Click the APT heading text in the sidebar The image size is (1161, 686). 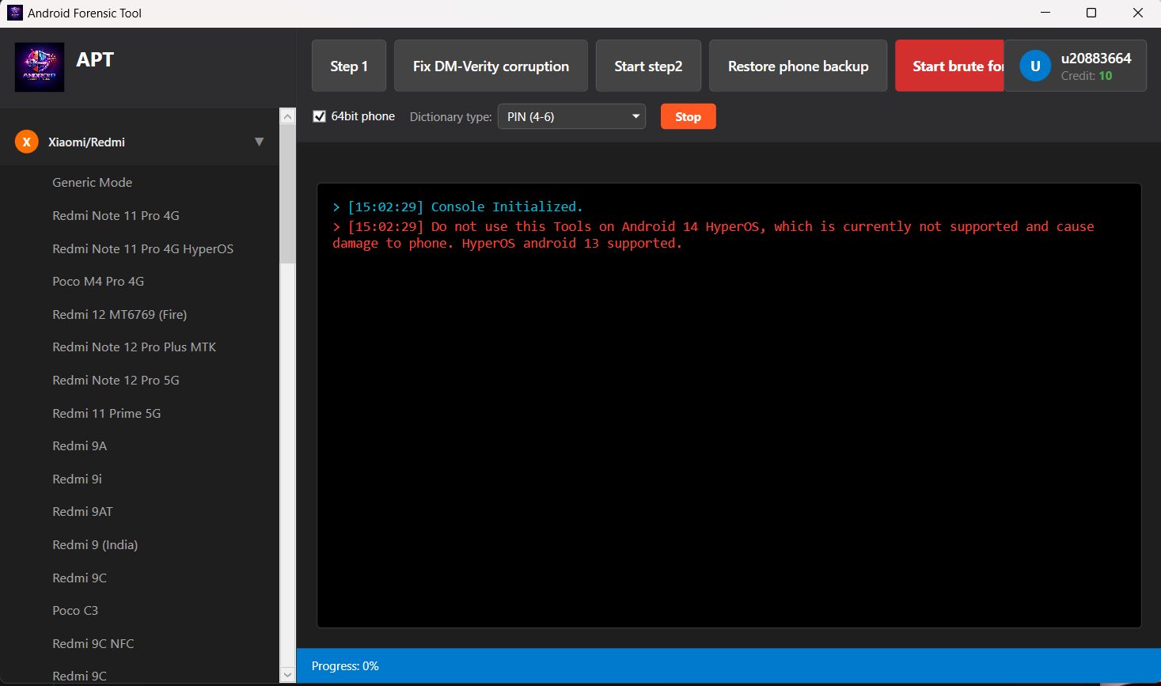coord(95,59)
